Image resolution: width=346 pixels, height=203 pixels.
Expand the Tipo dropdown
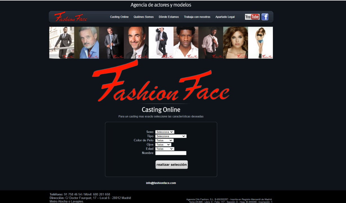(x=171, y=136)
